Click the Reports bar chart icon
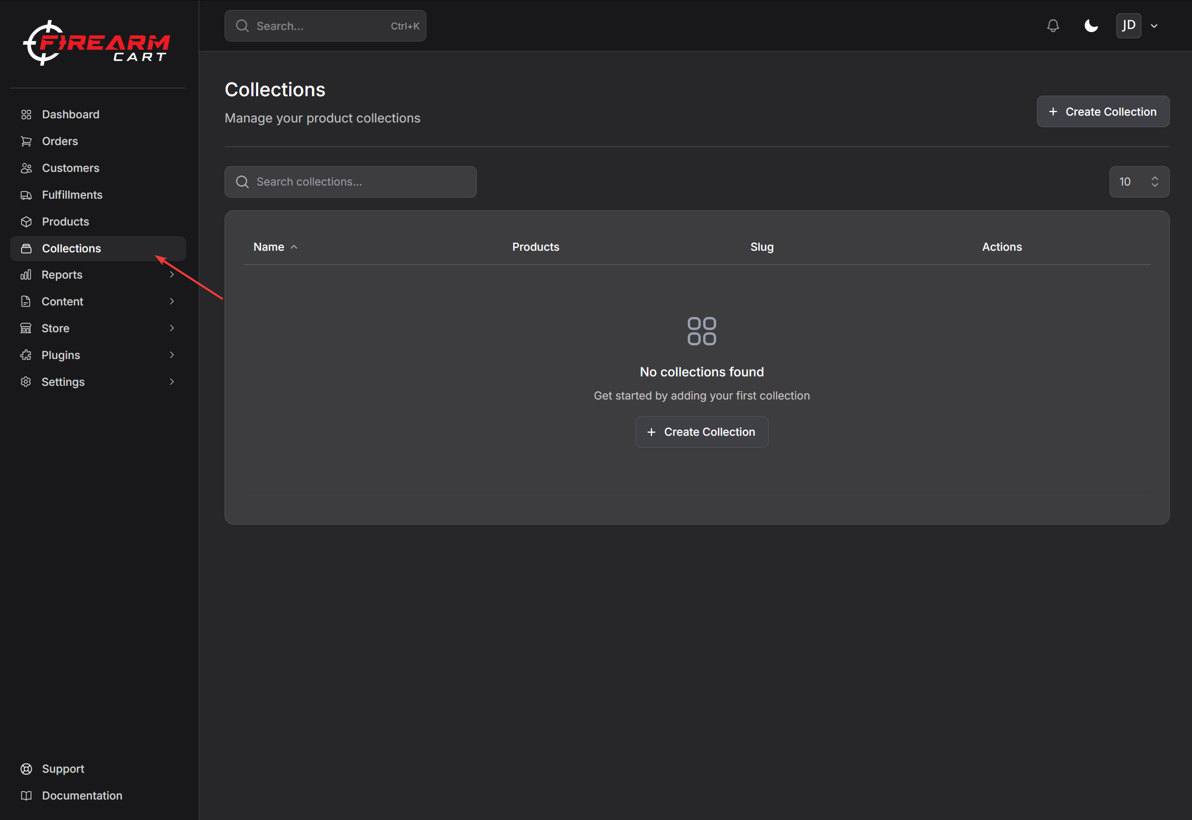 26,275
